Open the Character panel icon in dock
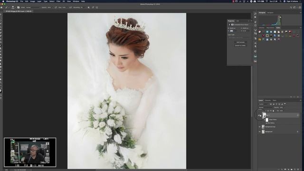 tap(256, 43)
